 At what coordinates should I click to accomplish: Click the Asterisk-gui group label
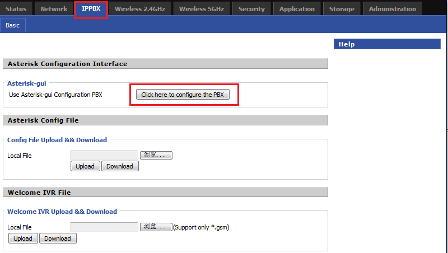point(26,83)
